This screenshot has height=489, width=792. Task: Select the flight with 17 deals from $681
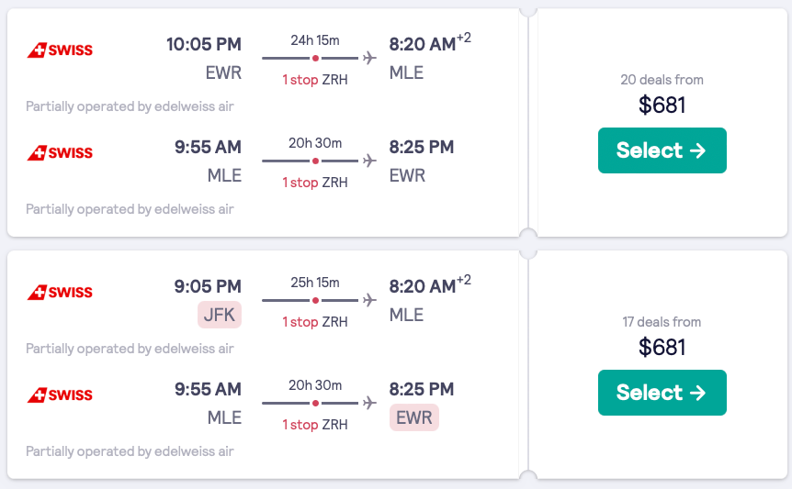pyautogui.click(x=662, y=393)
